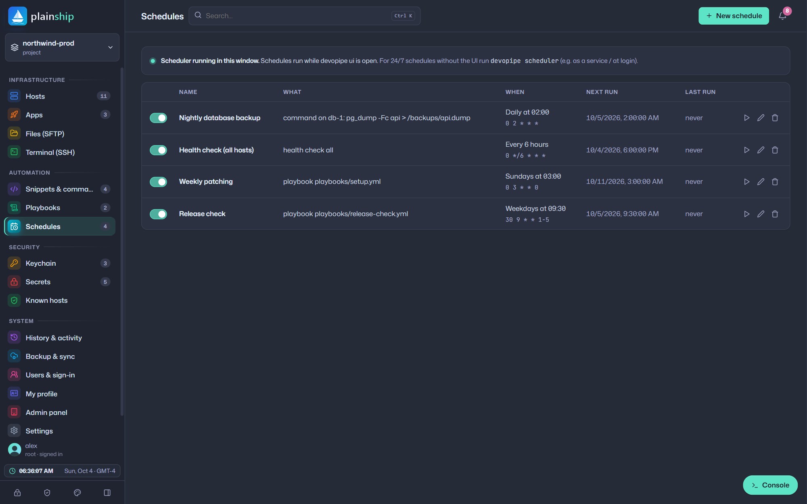Click the plainship logo
The height and width of the screenshot is (504, 807).
pyautogui.click(x=41, y=16)
